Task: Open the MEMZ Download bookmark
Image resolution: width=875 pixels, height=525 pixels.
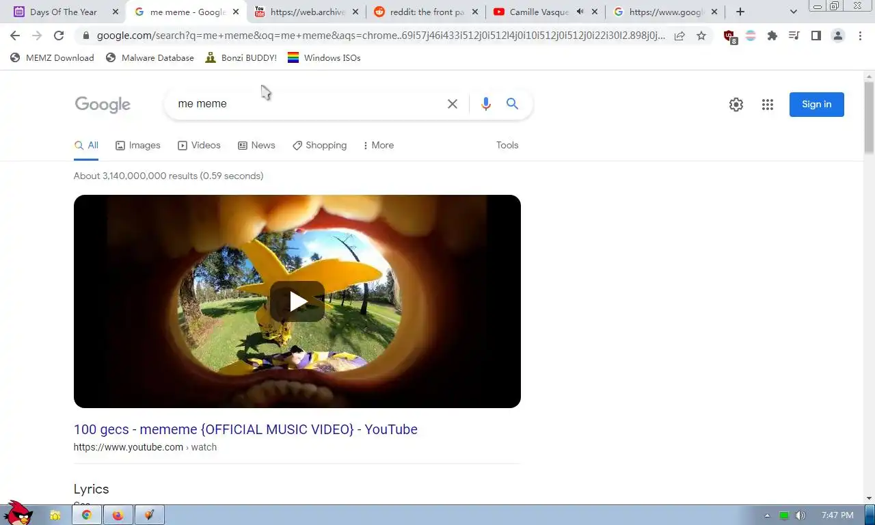Action: (52, 58)
